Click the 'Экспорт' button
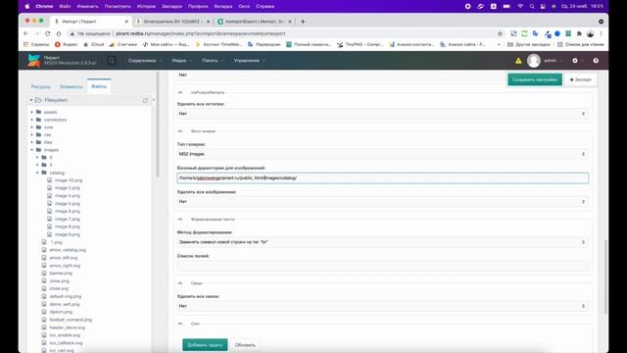The height and width of the screenshot is (353, 627). (x=580, y=79)
